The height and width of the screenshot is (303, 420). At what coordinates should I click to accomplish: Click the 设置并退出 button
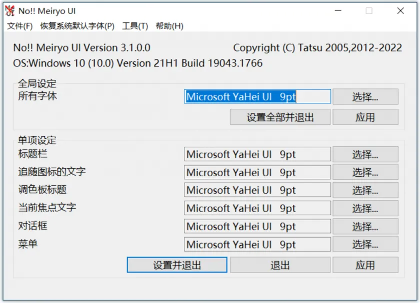pos(177,265)
